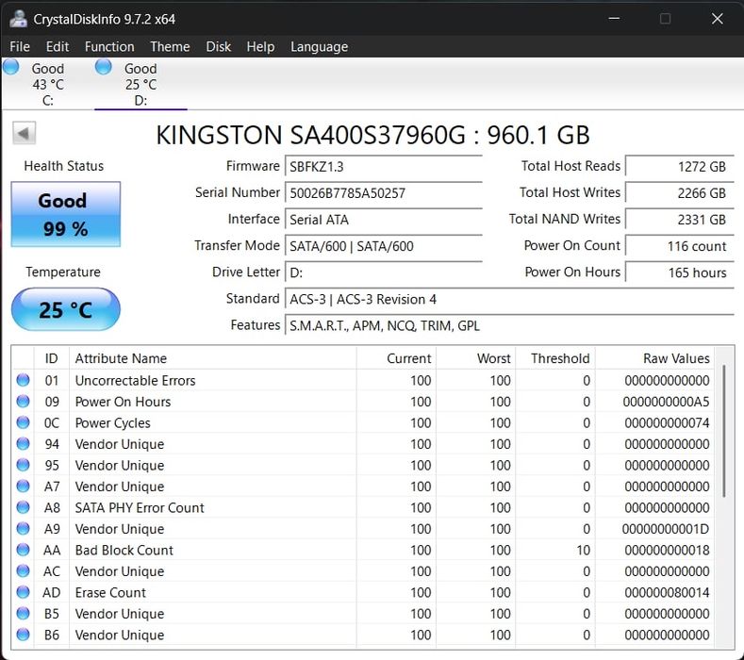
Task: Click the blue status orb for drive C:
Action: (11, 67)
